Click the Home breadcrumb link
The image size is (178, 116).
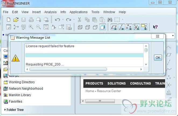pos(90,91)
